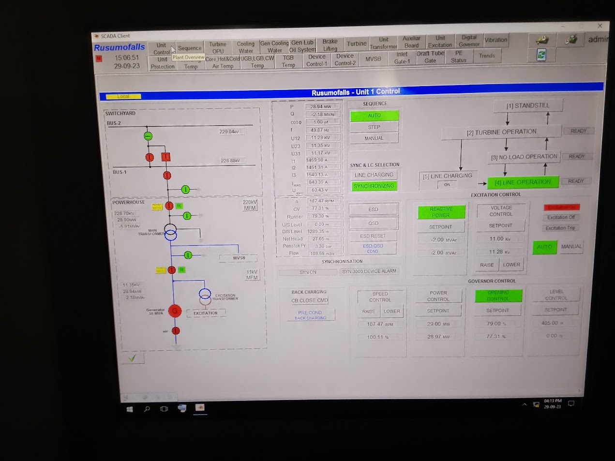The image size is (615, 461).
Task: Click LOWER under Voltage Control
Action: tap(511, 265)
